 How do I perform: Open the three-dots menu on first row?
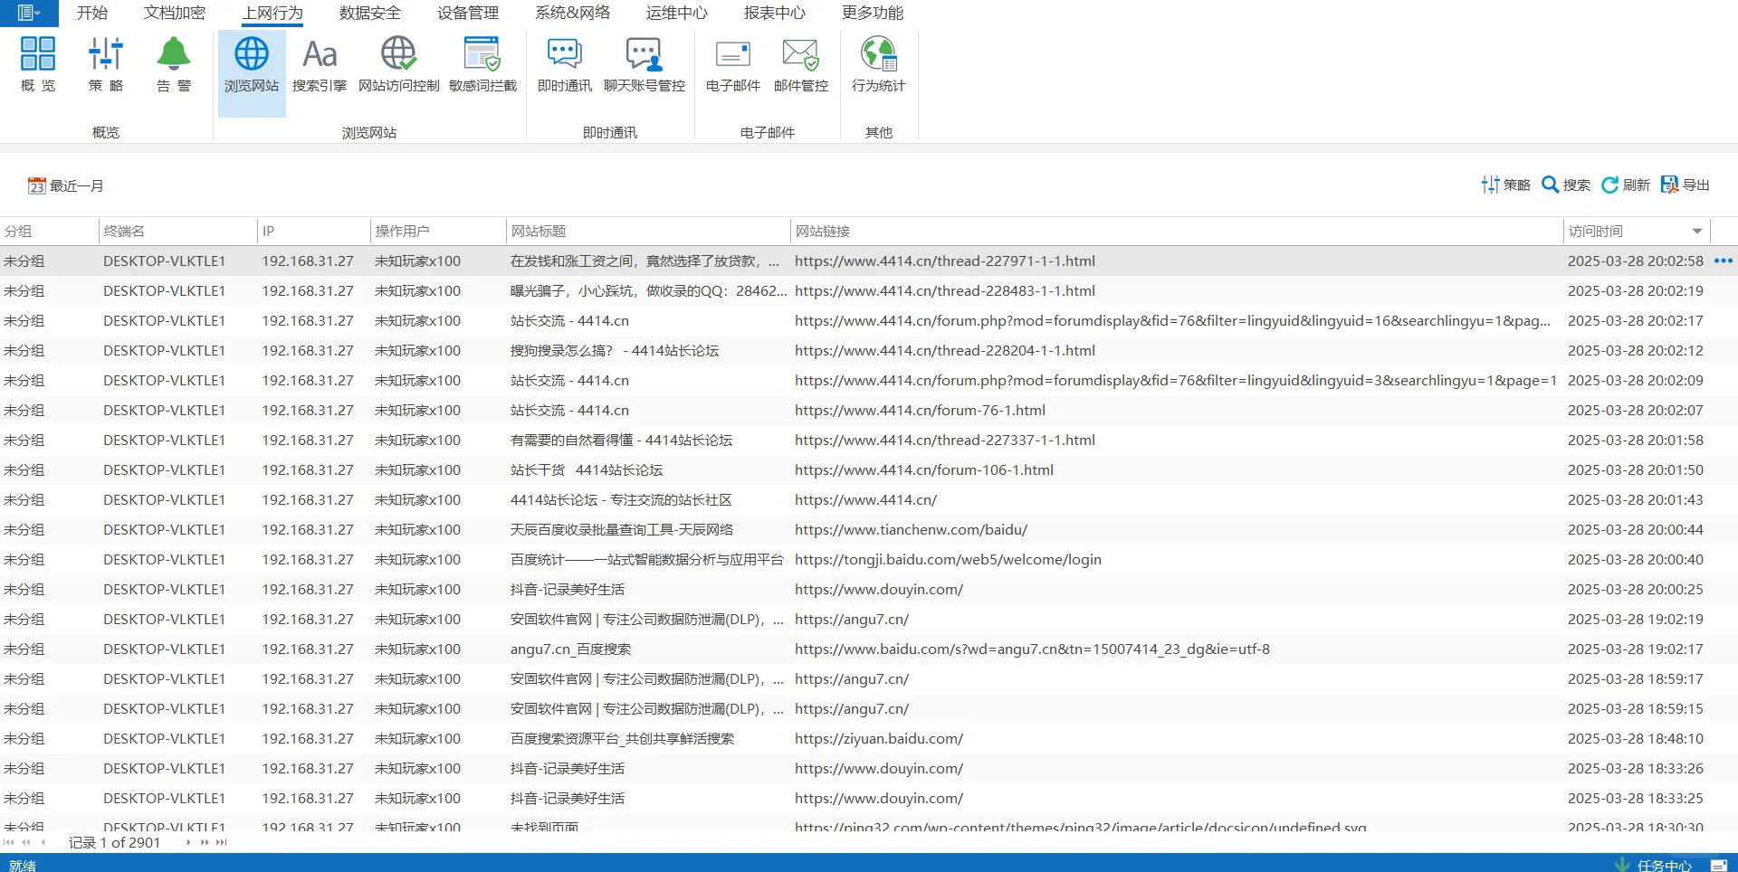pyautogui.click(x=1724, y=261)
